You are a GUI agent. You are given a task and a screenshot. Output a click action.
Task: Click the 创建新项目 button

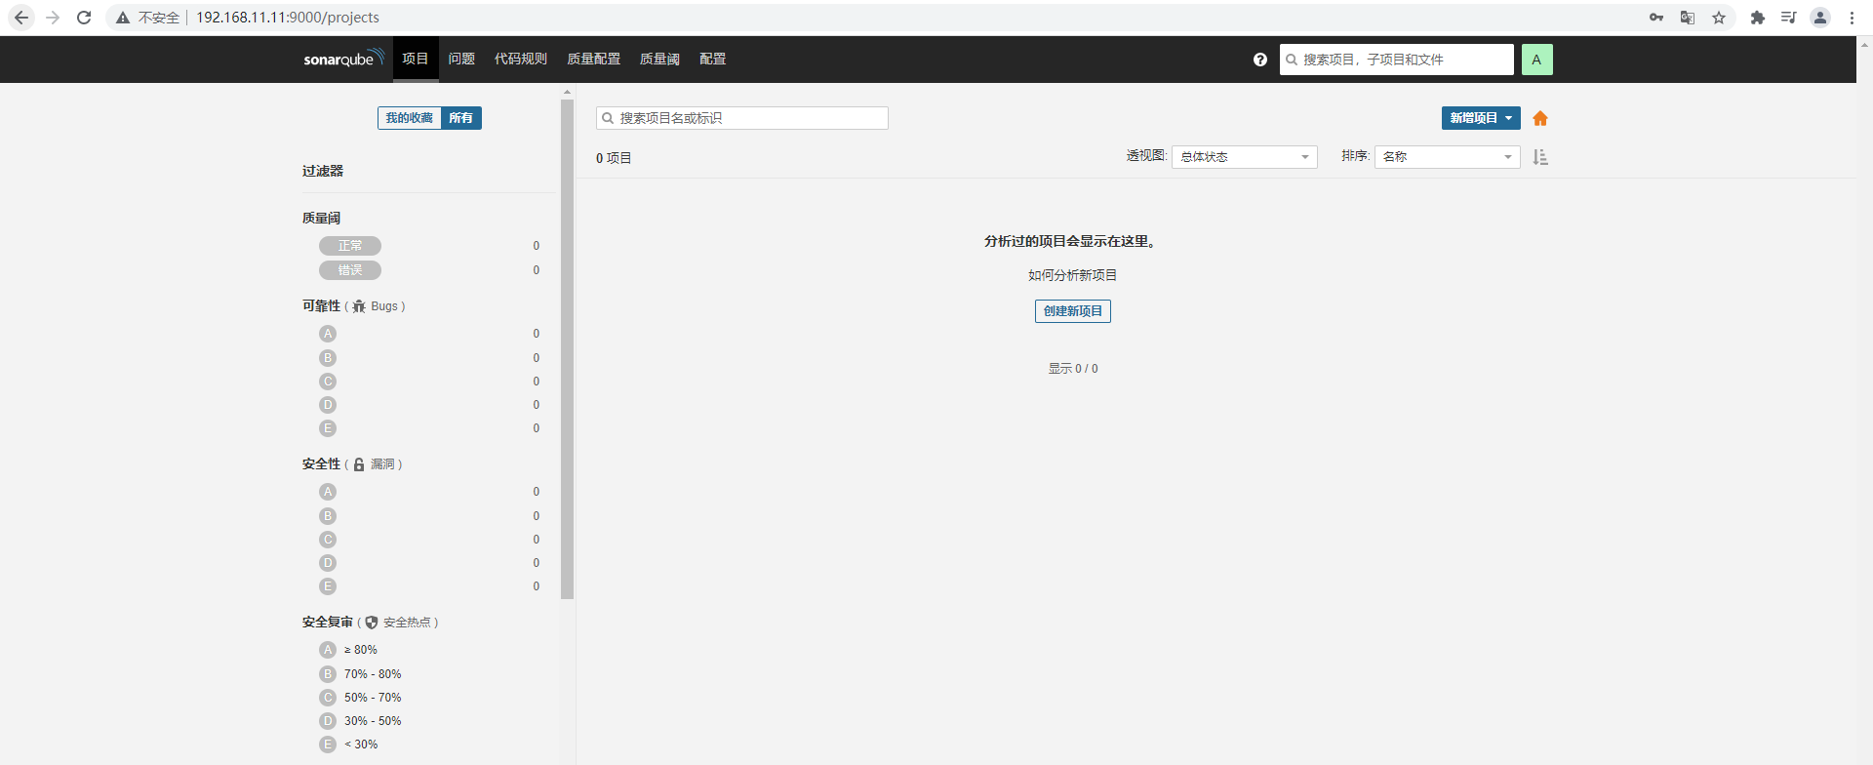(x=1073, y=311)
